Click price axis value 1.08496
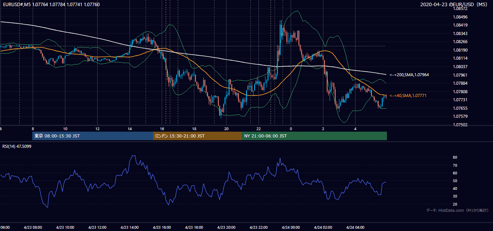 (460, 17)
